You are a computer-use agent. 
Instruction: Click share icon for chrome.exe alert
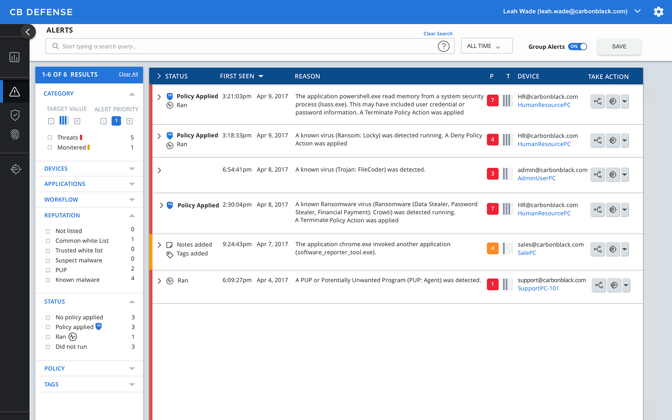point(598,249)
